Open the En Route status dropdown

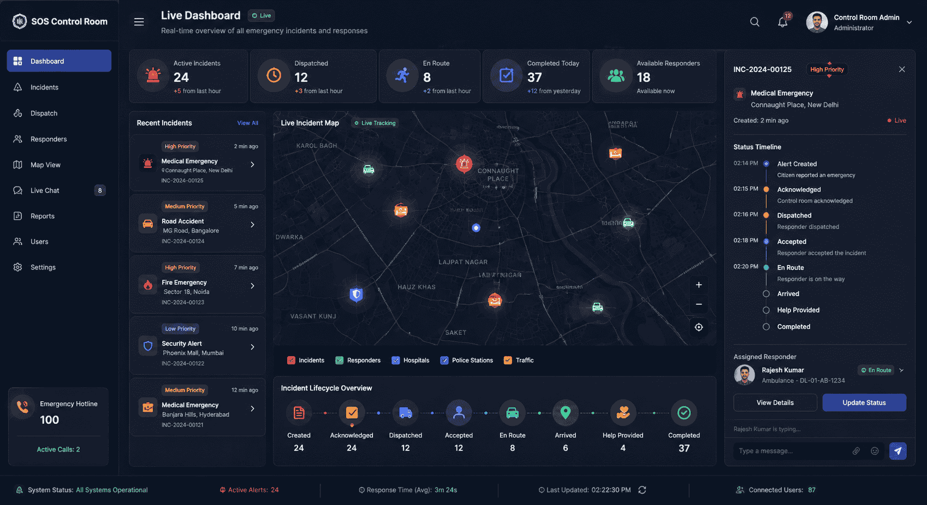point(876,370)
